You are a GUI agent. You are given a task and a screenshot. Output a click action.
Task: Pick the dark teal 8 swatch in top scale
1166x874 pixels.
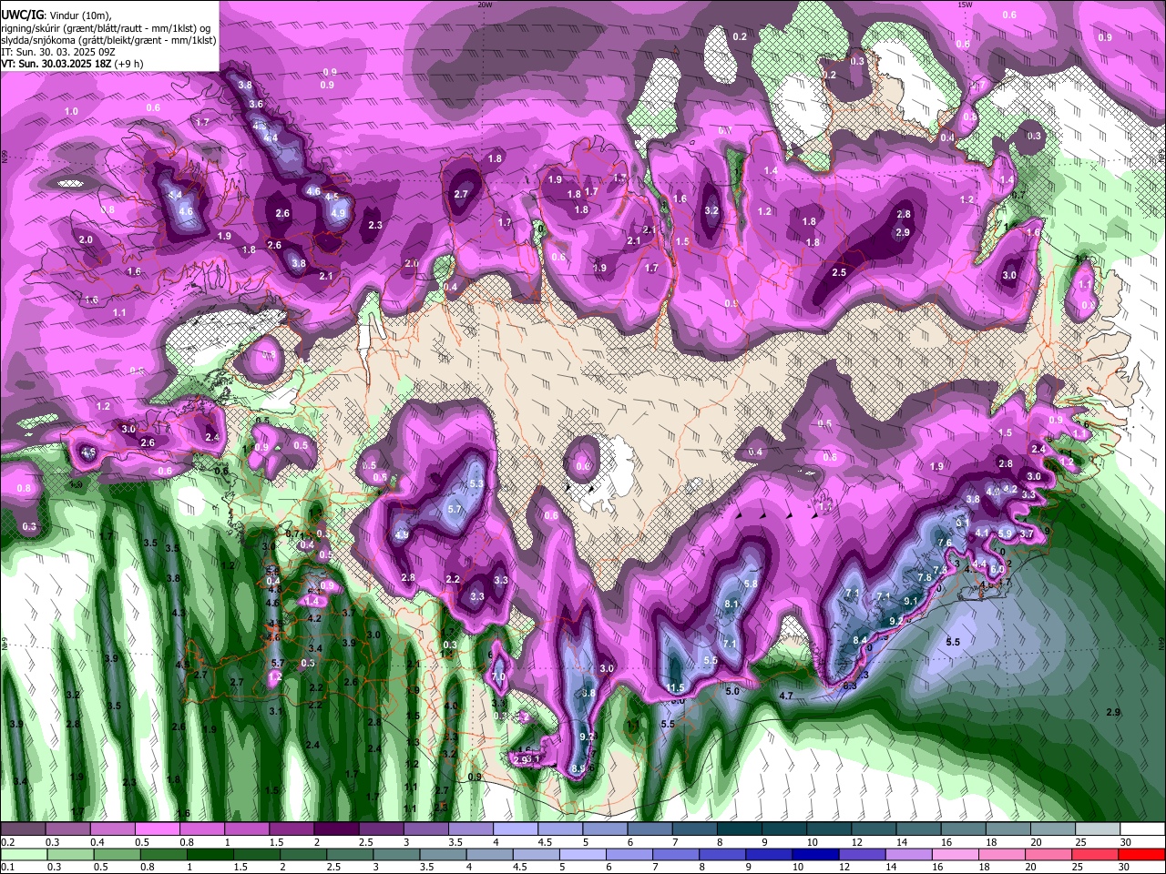pos(740,829)
